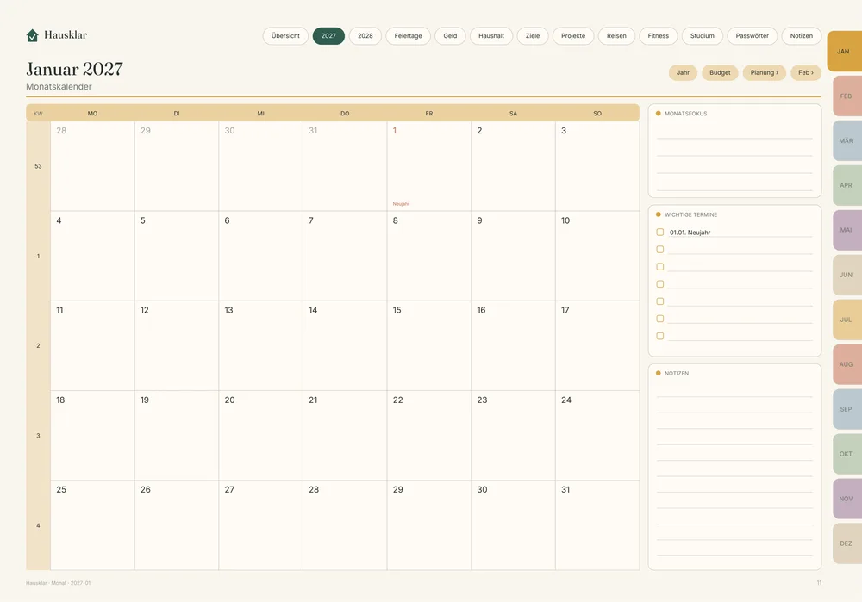Open the Übersicht navigation tab
The width and height of the screenshot is (862, 602).
pos(285,36)
